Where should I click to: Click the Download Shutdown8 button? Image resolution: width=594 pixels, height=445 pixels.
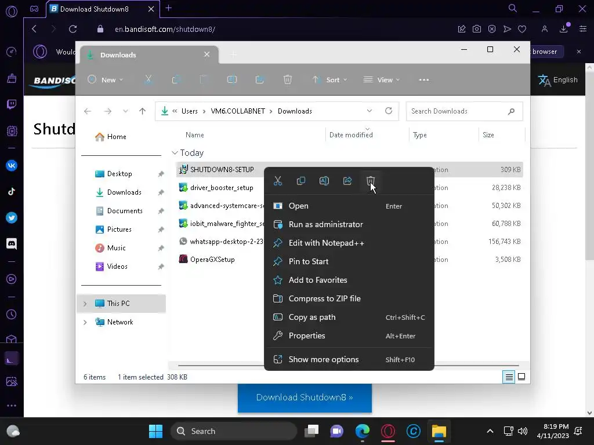(x=305, y=397)
